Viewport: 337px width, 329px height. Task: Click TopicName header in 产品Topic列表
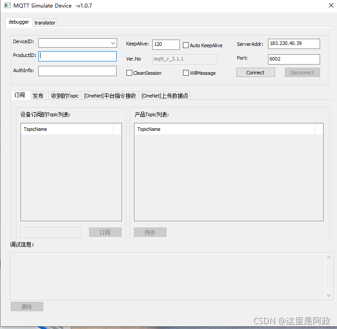225,129
